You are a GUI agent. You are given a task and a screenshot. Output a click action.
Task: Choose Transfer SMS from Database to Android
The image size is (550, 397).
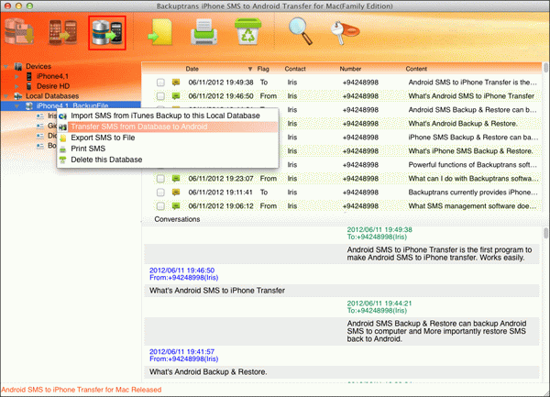click(168, 127)
